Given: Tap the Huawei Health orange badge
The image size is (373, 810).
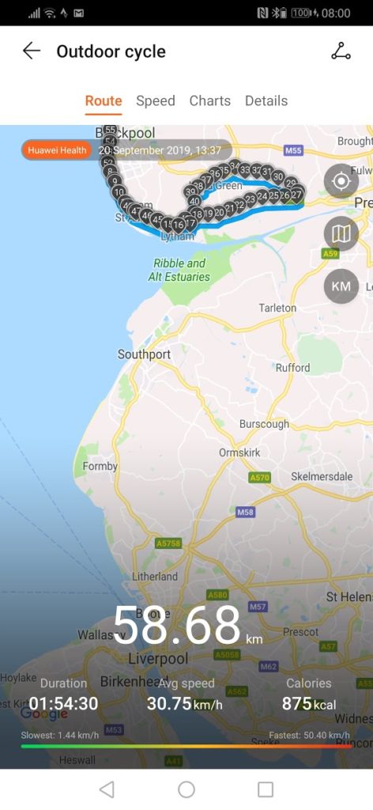Looking at the screenshot, I should pyautogui.click(x=57, y=150).
